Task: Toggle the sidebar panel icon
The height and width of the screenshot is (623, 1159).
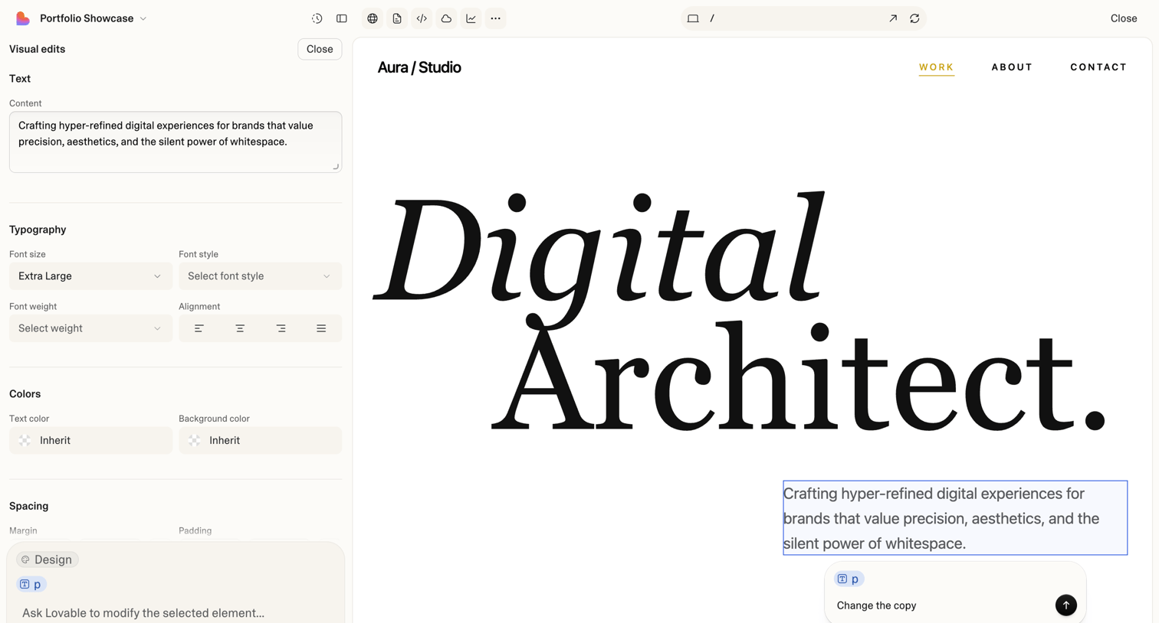Action: (342, 18)
